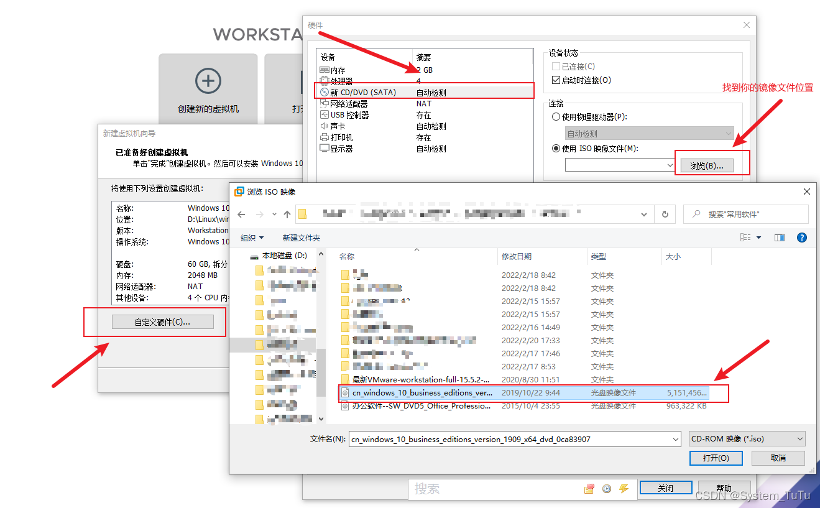Click the 本地磁盘 (D:) drive icon
Screen dimensions: 820x508
[254, 256]
